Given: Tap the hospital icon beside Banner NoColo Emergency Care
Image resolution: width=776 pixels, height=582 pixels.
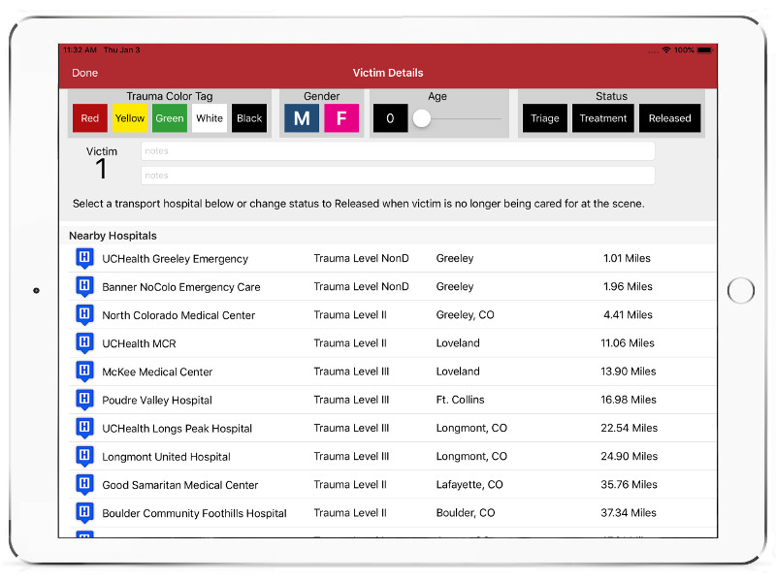Looking at the screenshot, I should (84, 286).
